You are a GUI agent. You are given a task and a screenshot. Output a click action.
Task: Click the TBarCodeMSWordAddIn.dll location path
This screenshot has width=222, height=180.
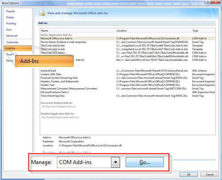(152, 56)
